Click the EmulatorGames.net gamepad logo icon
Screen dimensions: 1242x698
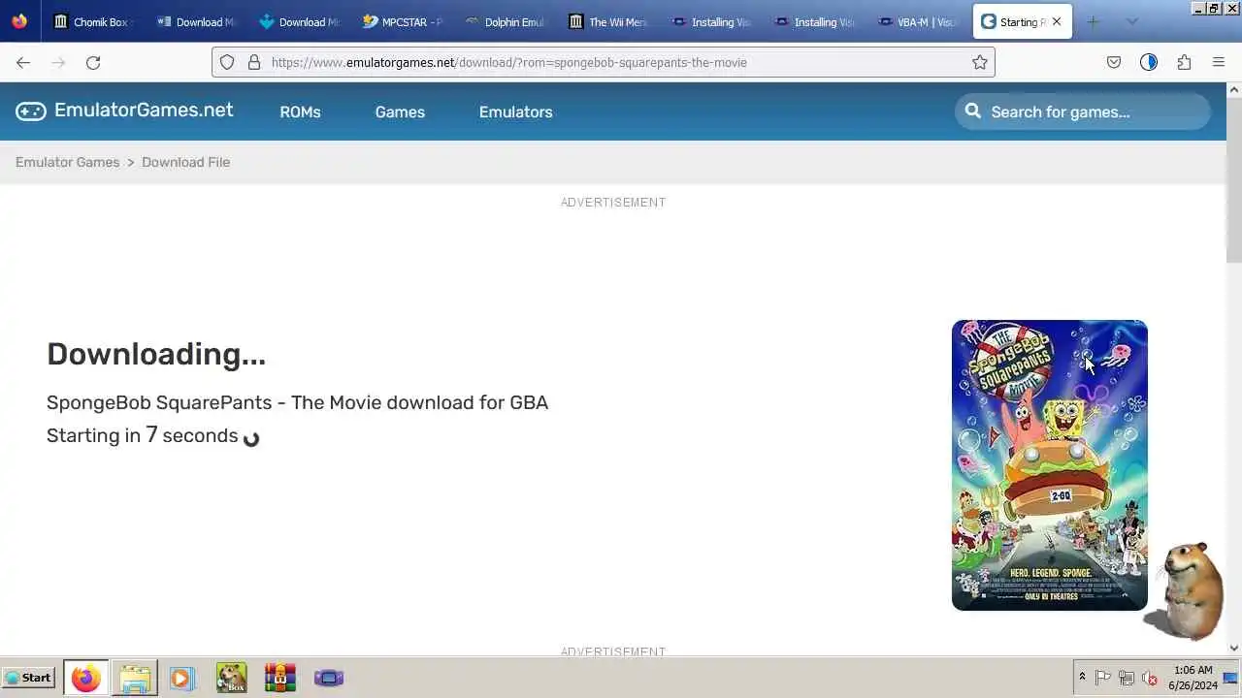pyautogui.click(x=31, y=111)
